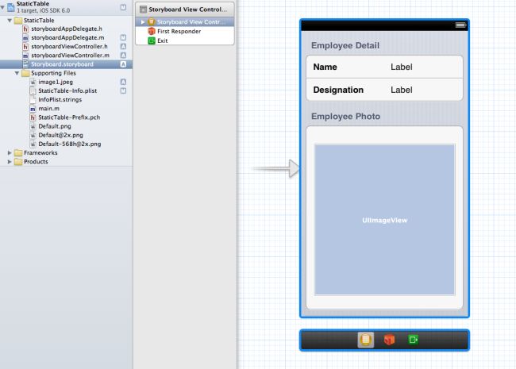Select Label value in Designation row
The image size is (516, 369).
click(402, 90)
